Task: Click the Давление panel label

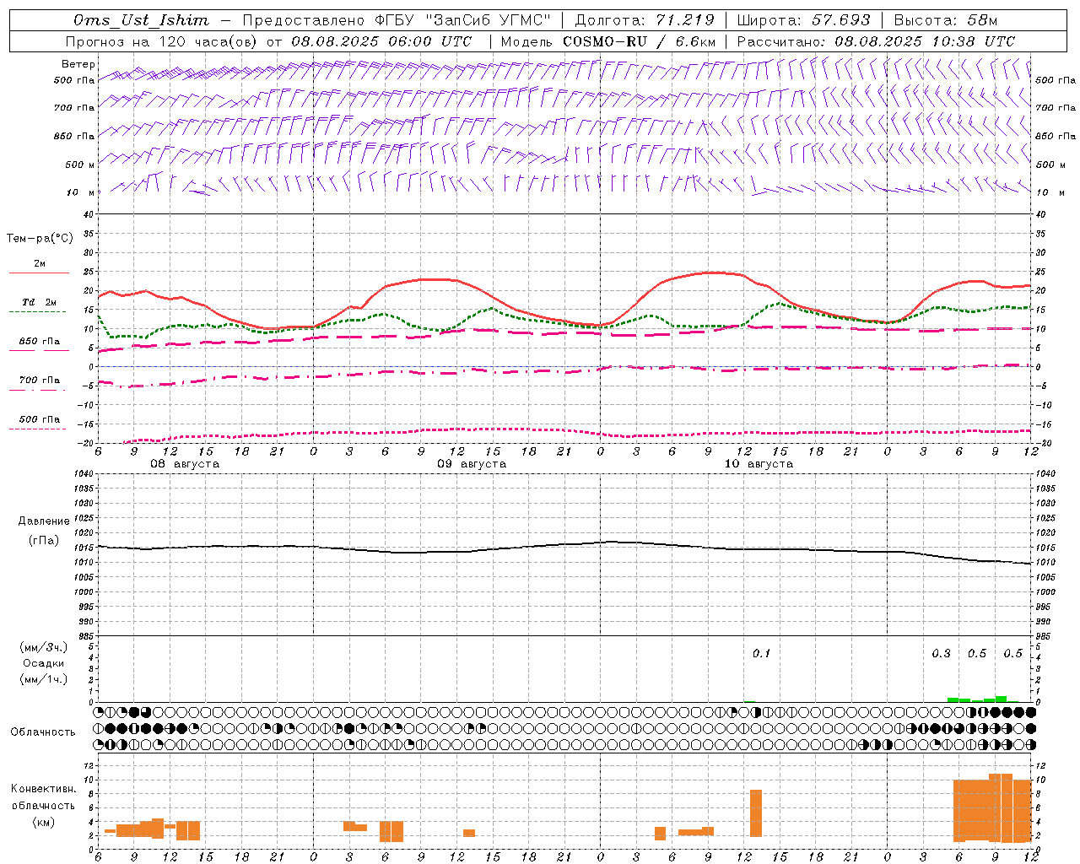Action: click(x=42, y=521)
